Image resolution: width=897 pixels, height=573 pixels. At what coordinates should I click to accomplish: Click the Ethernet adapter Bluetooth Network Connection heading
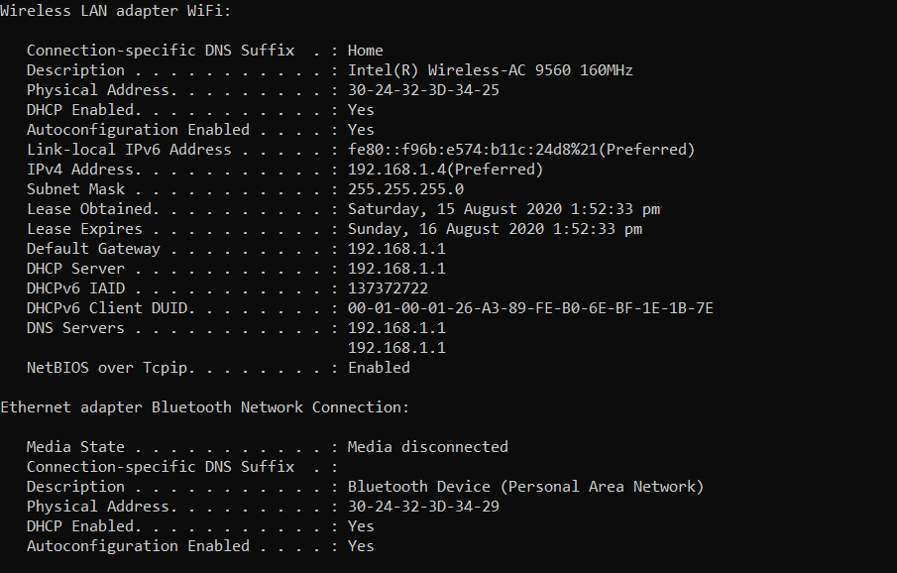pos(205,407)
